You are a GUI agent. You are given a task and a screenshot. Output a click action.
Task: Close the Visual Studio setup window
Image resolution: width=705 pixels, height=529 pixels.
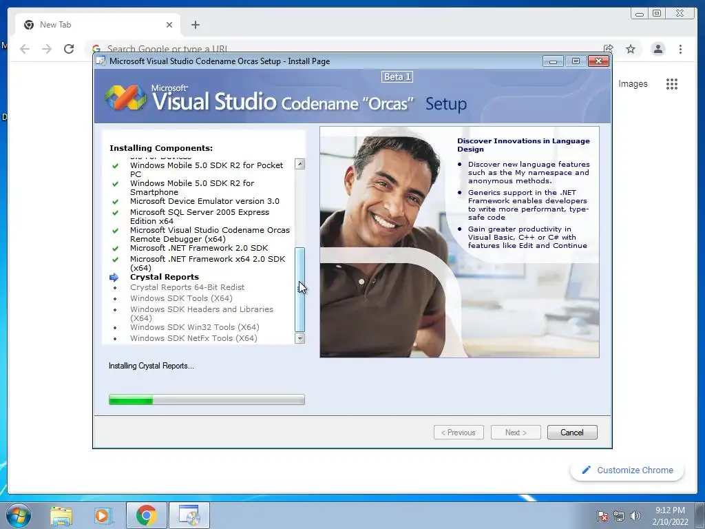point(598,61)
